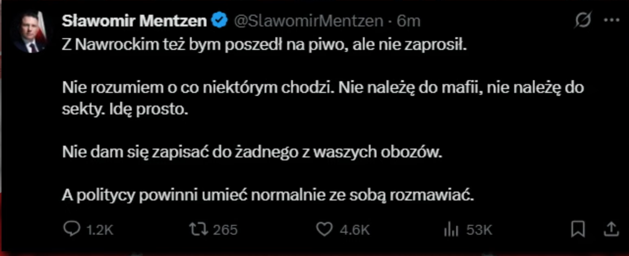Click the share upload-arrow icon
The height and width of the screenshot is (256, 629).
click(611, 229)
